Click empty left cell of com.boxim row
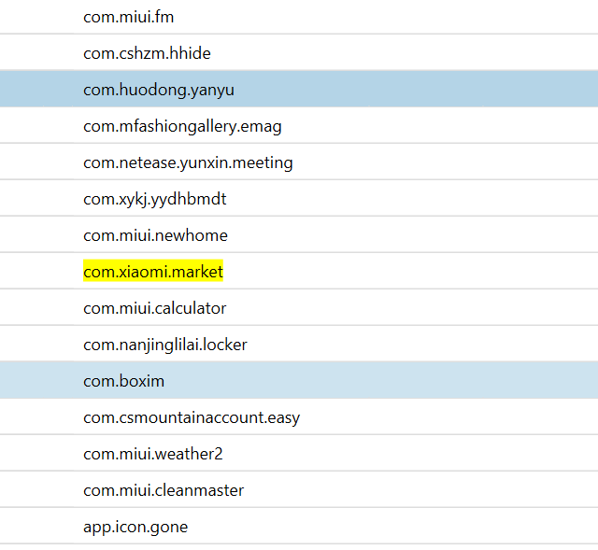 [37, 381]
